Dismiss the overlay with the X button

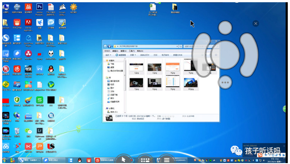click(256, 24)
